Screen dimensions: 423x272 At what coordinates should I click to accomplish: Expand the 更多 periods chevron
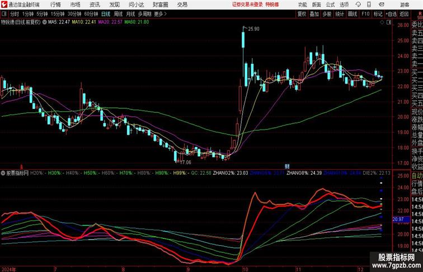click(x=166, y=14)
